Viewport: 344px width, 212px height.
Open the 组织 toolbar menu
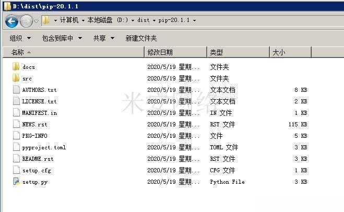point(20,38)
